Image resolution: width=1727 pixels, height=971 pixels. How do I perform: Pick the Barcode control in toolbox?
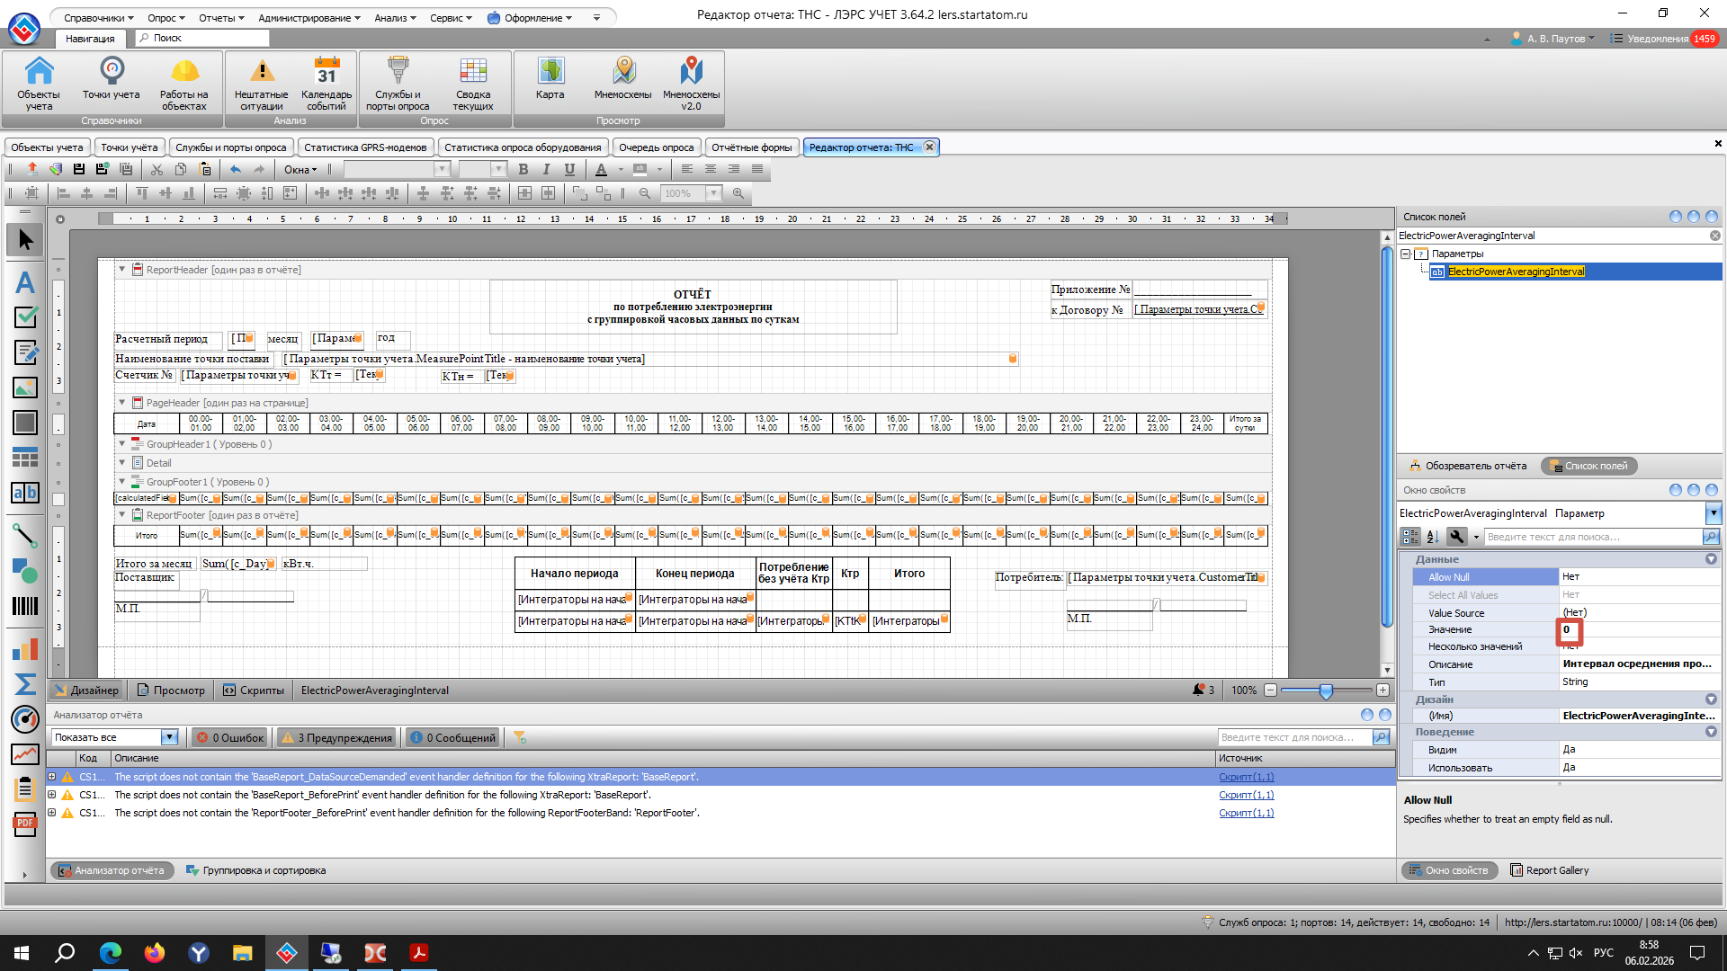click(x=25, y=606)
